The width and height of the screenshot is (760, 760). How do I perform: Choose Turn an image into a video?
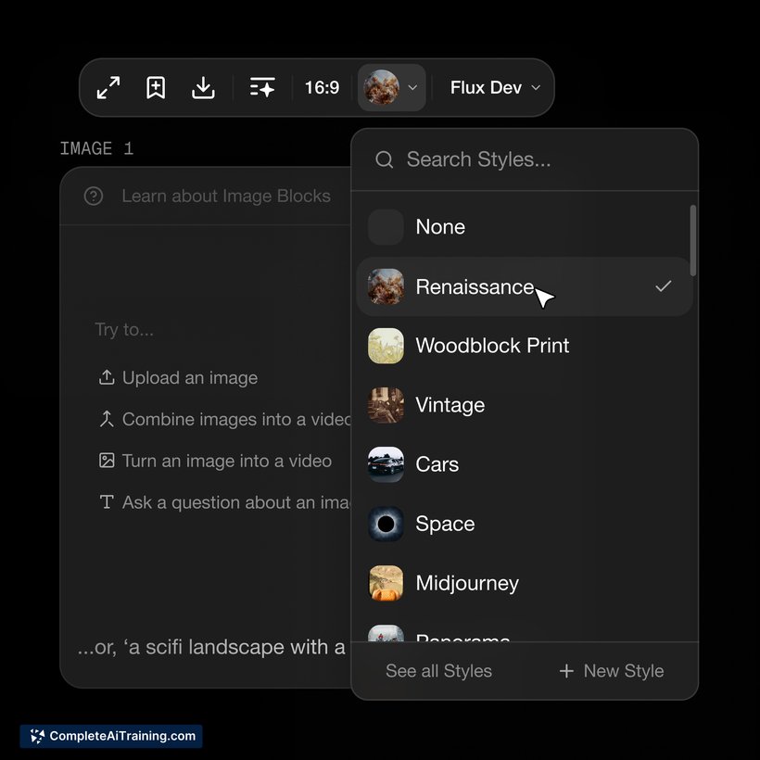[215, 461]
